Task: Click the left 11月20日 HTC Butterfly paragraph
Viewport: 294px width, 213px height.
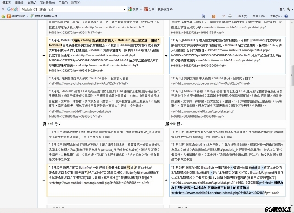Action: click(x=105, y=180)
